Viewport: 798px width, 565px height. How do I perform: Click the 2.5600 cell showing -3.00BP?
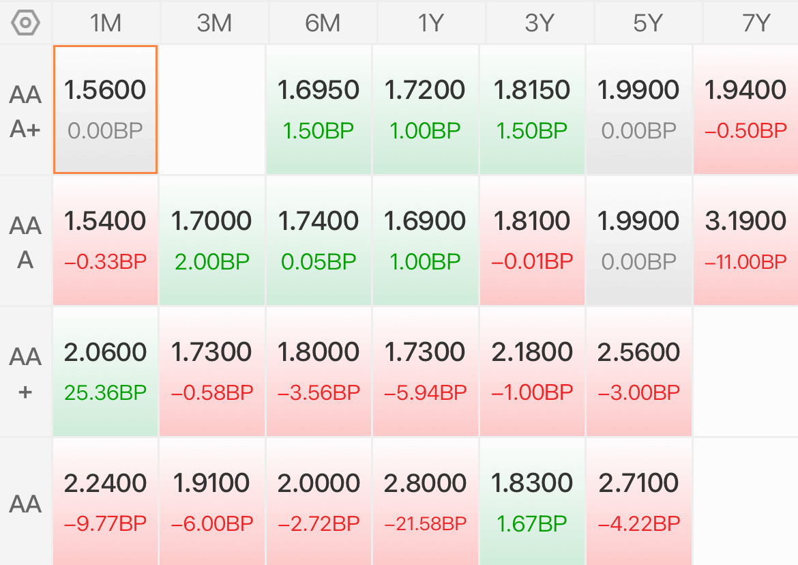point(638,372)
